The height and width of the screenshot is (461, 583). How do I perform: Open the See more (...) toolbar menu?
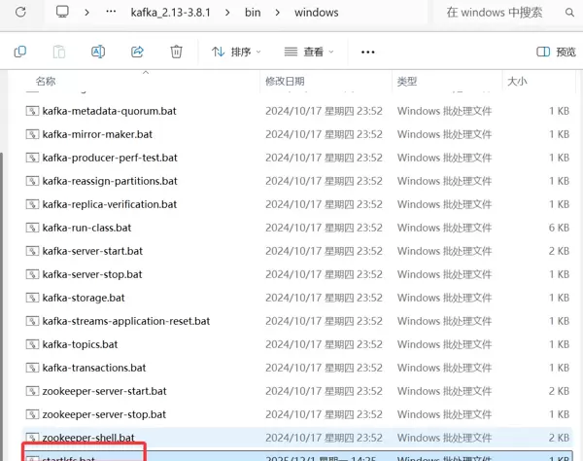click(367, 52)
